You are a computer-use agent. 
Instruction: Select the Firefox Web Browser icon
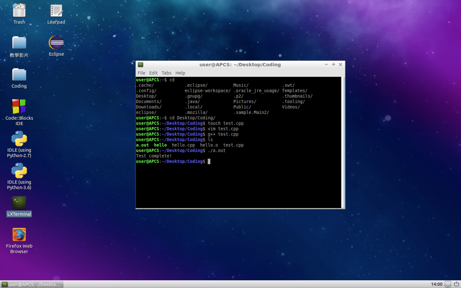[x=19, y=235]
